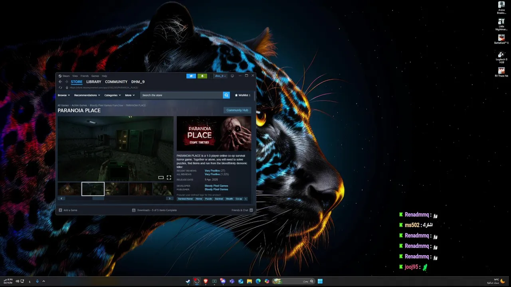Click the All Games breadcrumb link
This screenshot has height=287, width=511.
pos(63,105)
